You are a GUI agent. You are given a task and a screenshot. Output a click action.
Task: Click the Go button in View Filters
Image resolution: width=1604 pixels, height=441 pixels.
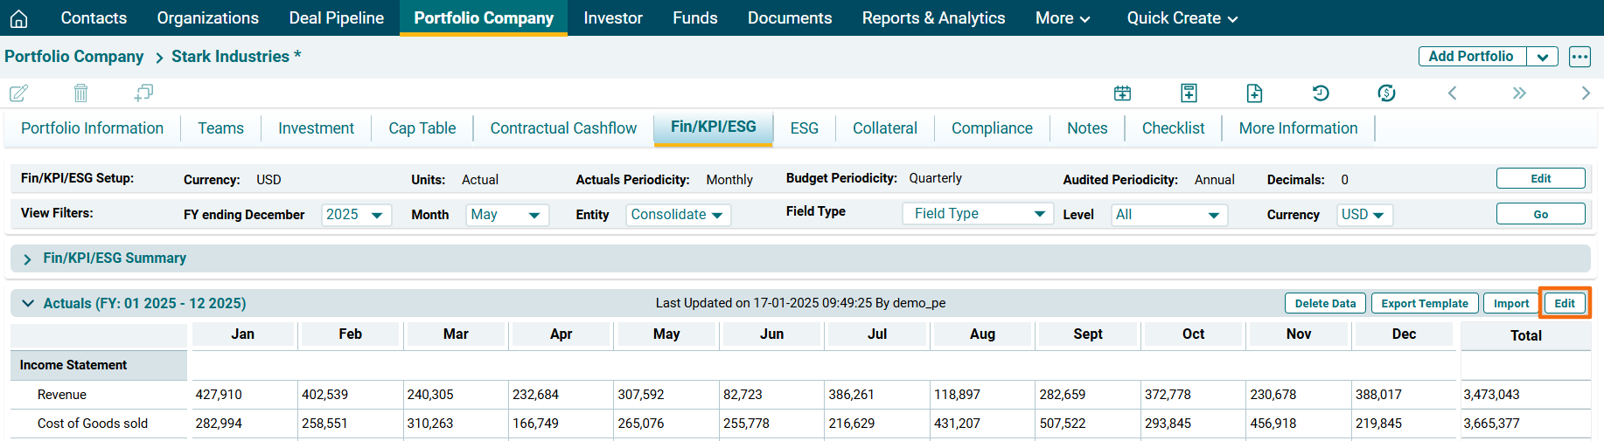point(1540,215)
